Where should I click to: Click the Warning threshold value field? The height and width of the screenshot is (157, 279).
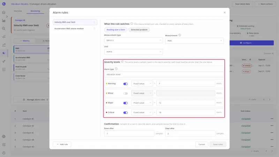(x=186, y=84)
